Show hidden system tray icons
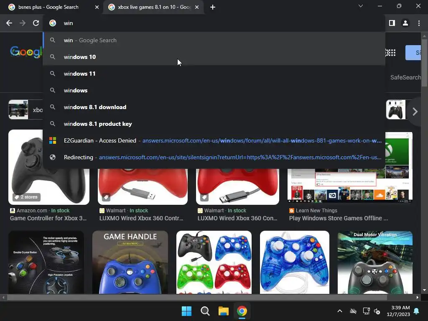 (x=339, y=311)
